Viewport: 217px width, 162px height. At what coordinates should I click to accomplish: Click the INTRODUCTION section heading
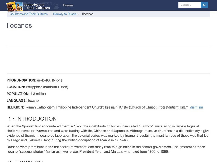pyautogui.click(x=32, y=119)
